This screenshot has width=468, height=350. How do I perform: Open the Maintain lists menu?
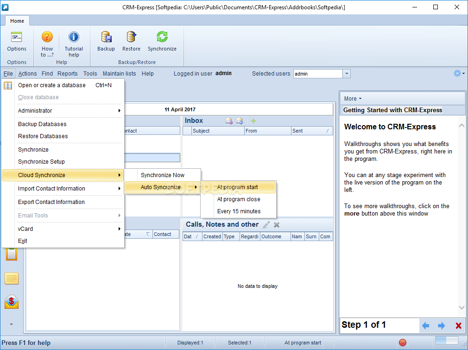120,73
